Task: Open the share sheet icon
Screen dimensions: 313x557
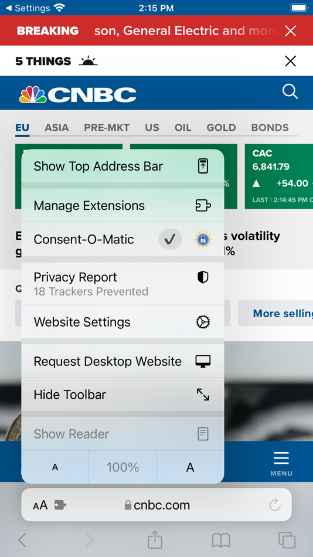Action: point(155,539)
